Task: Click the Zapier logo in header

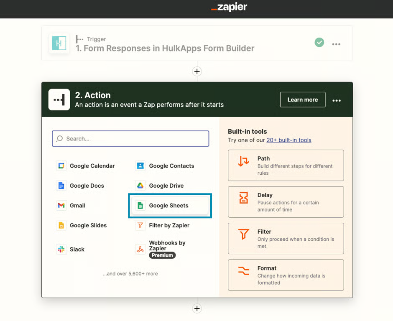Action: point(229,7)
